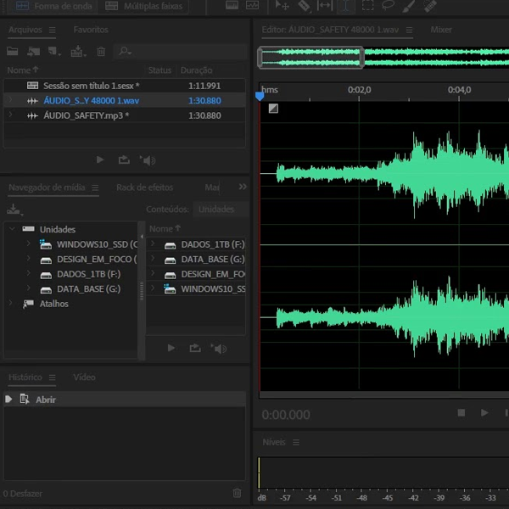Open the Mixer tab
The width and height of the screenshot is (509, 509).
441,30
